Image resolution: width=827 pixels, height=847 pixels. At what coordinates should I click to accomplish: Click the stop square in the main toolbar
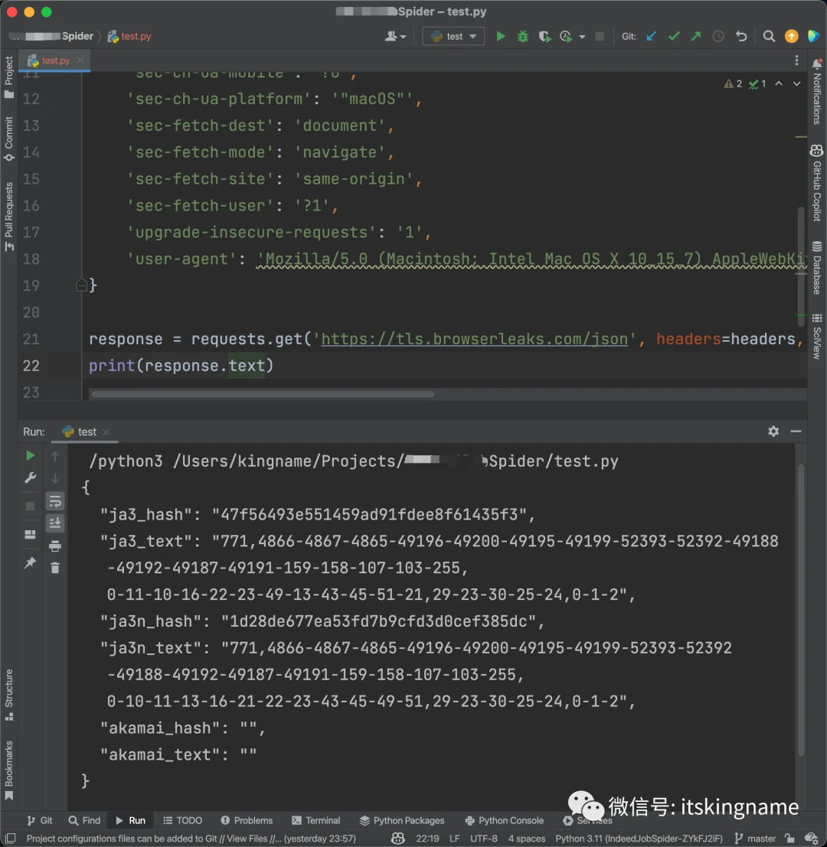pos(600,36)
